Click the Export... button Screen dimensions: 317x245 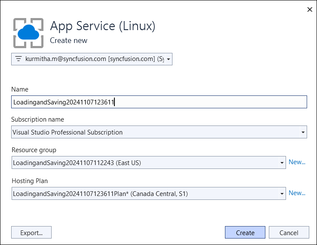click(x=31, y=233)
